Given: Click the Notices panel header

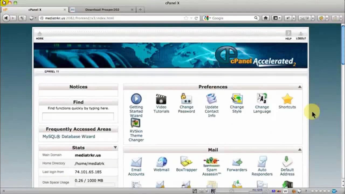Looking at the screenshot, I should click(78, 87).
